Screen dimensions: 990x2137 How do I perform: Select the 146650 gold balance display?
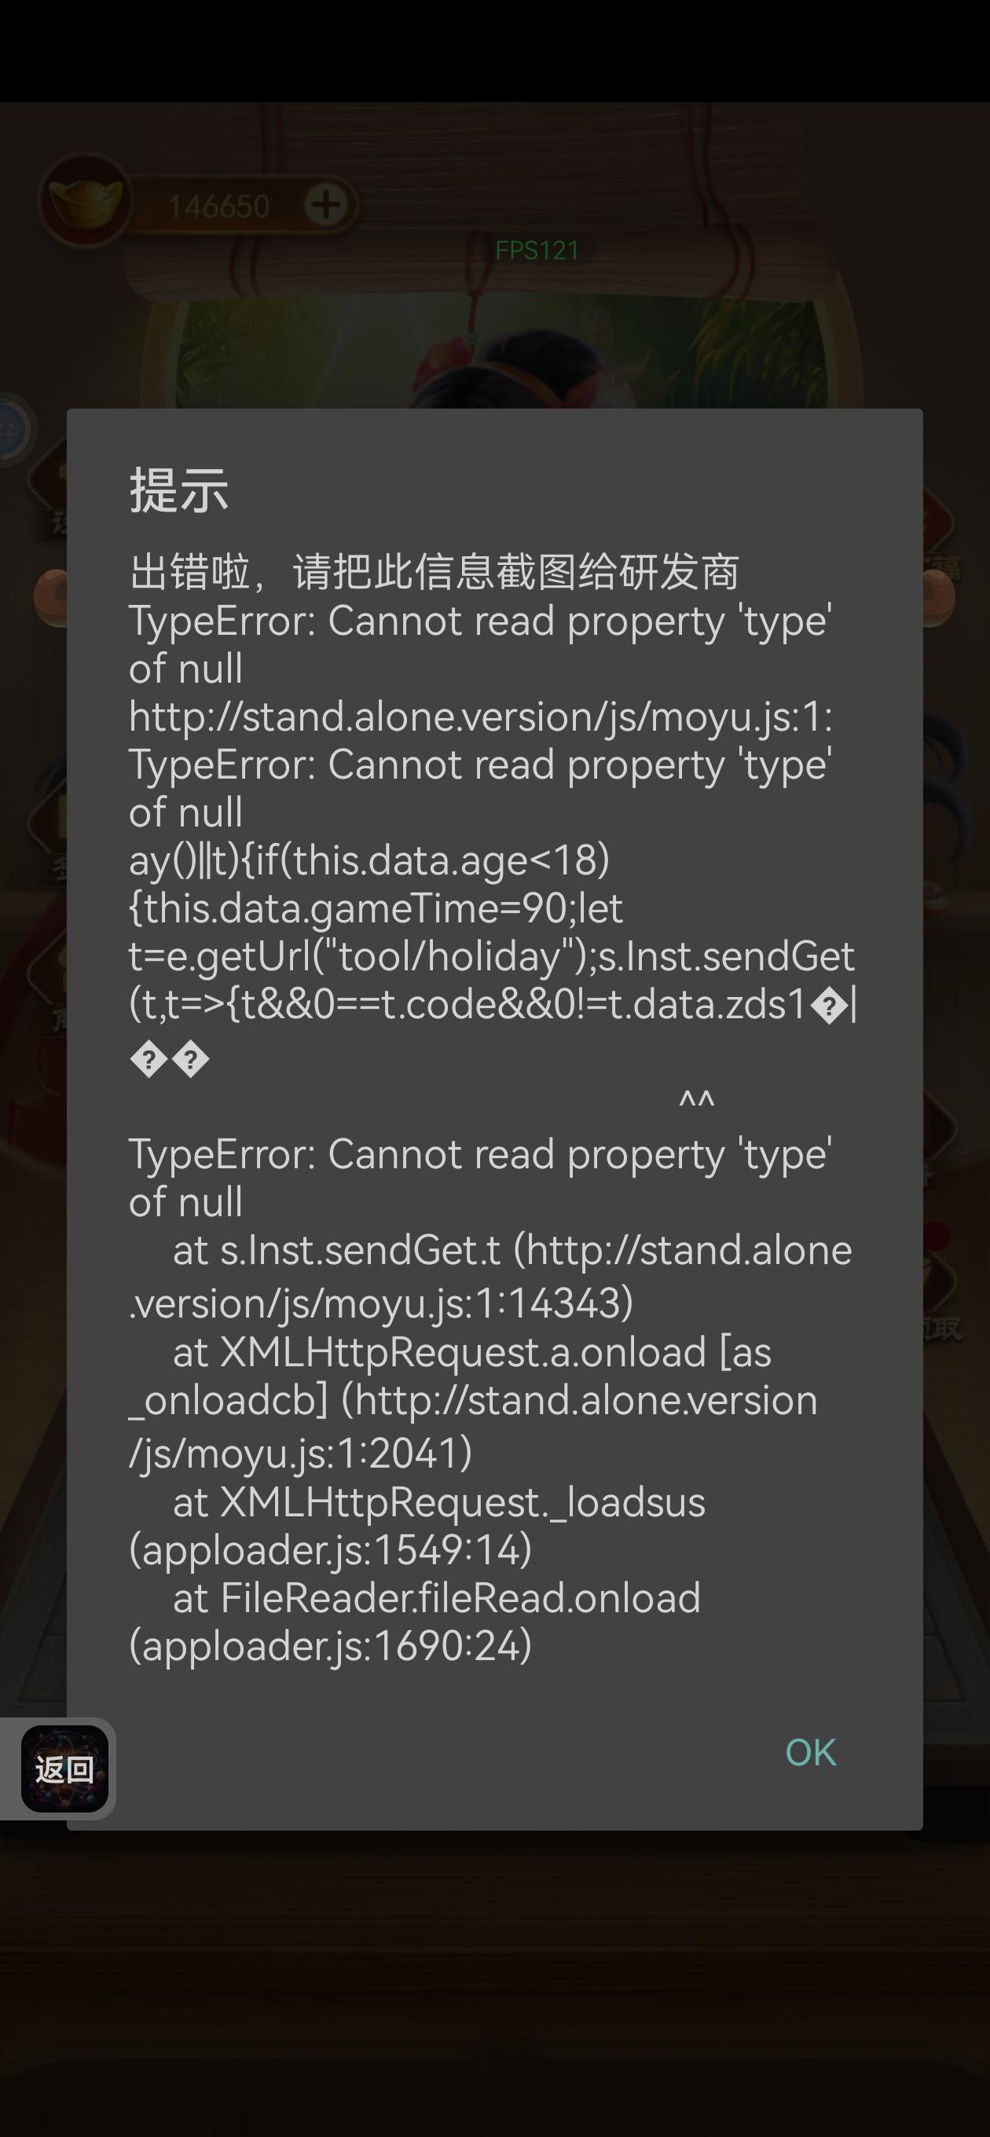coord(218,206)
